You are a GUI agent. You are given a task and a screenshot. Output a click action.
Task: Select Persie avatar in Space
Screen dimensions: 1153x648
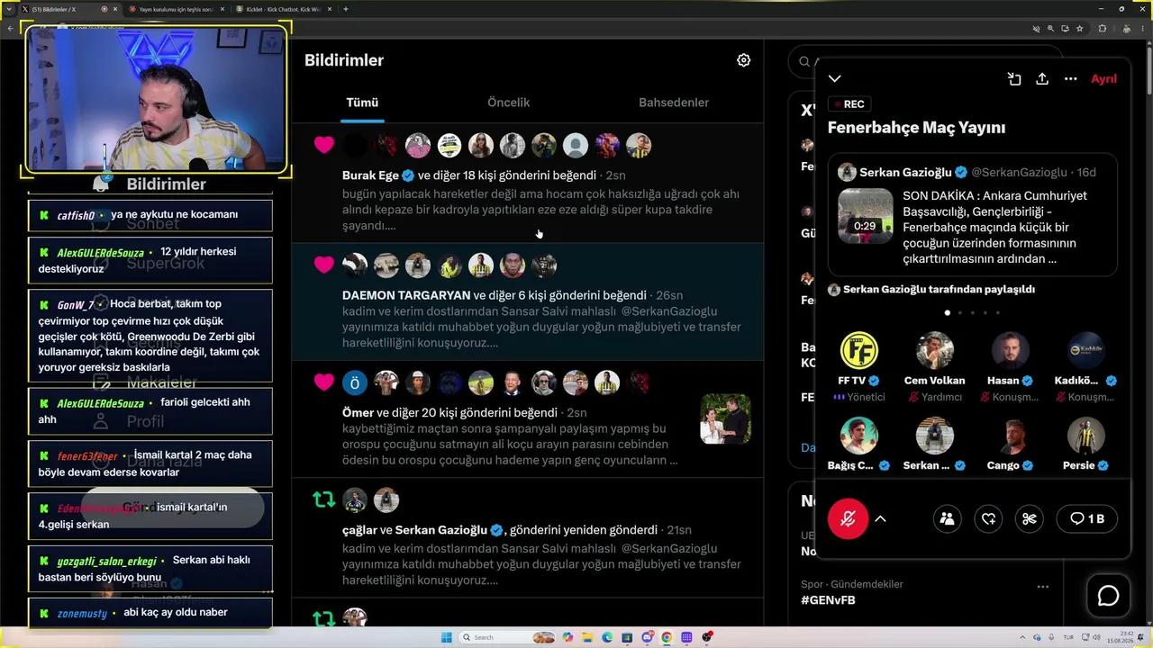[x=1085, y=436]
